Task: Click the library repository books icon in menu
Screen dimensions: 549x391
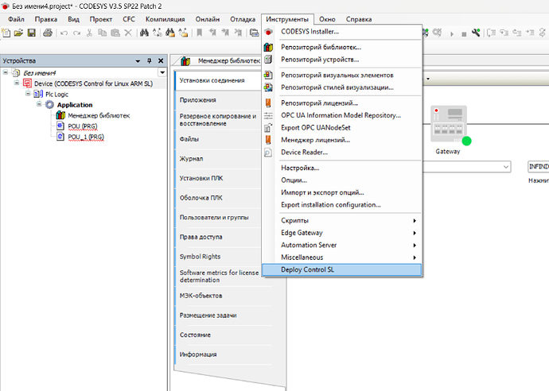Action: click(x=269, y=47)
